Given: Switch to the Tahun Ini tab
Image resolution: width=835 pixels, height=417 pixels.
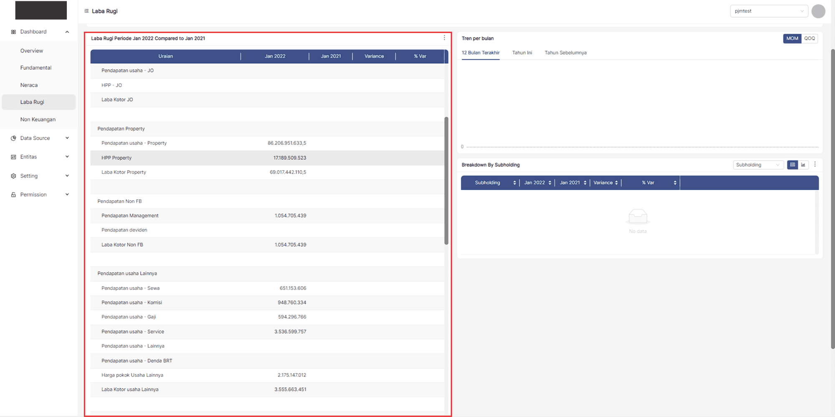Looking at the screenshot, I should tap(522, 53).
